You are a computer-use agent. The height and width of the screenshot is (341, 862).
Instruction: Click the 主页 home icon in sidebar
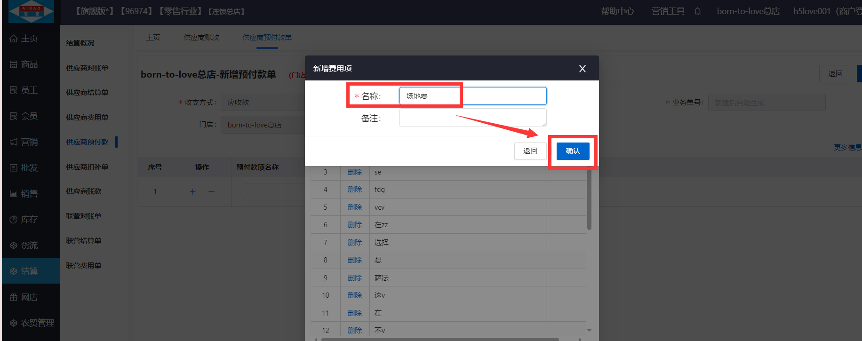tap(14, 39)
